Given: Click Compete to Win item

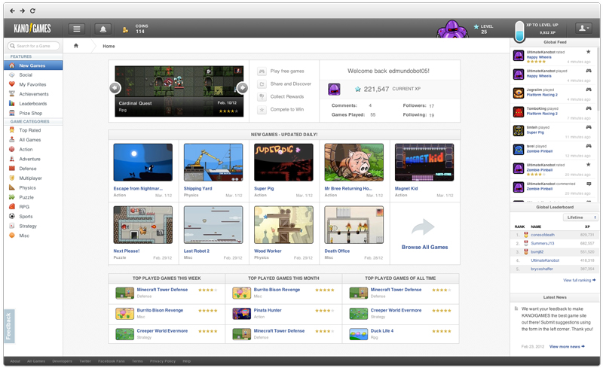Looking at the screenshot, I should (281, 109).
